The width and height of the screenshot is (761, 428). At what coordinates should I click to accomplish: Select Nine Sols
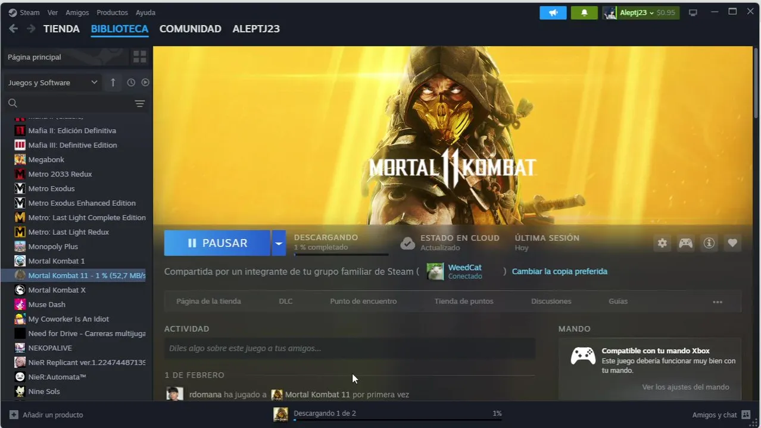click(44, 391)
